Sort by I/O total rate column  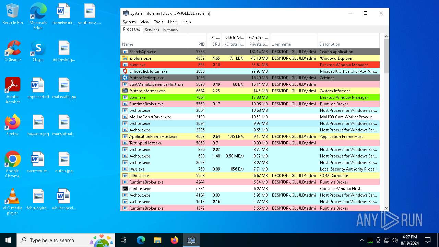point(234,41)
